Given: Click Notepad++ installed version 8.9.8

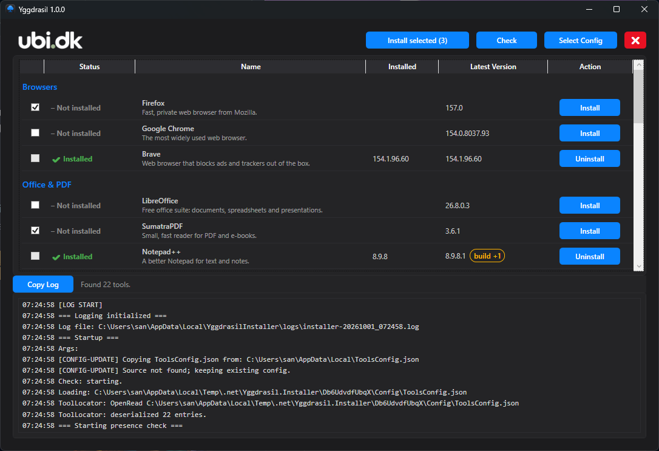Looking at the screenshot, I should tap(380, 256).
